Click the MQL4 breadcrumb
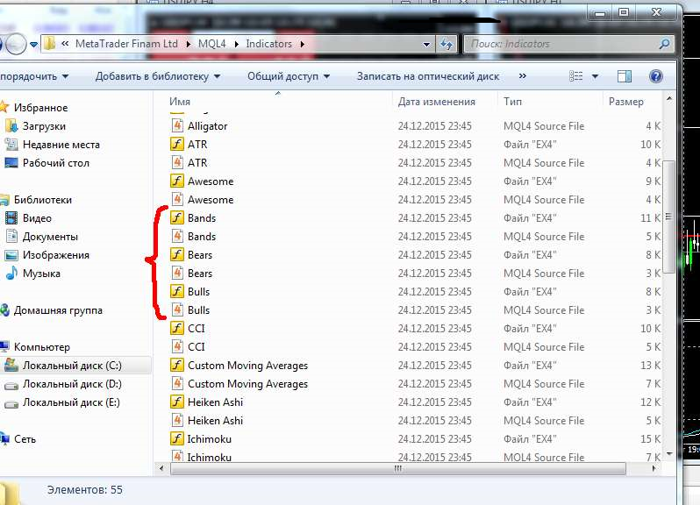Image resolution: width=700 pixels, height=505 pixels. click(212, 44)
